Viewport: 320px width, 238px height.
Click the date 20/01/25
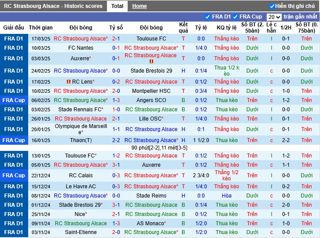(x=41, y=129)
